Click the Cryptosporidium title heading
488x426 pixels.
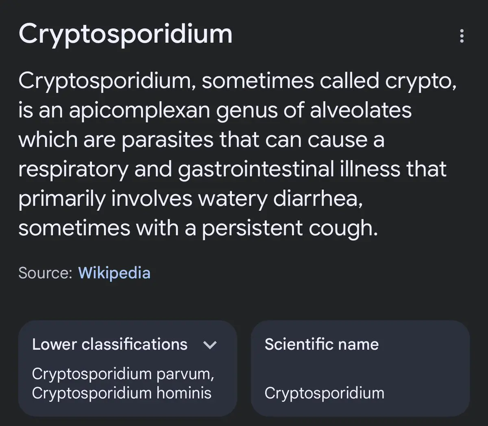click(125, 35)
